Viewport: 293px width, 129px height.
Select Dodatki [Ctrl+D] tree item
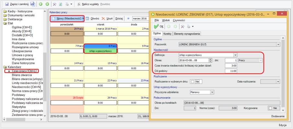point(22,35)
